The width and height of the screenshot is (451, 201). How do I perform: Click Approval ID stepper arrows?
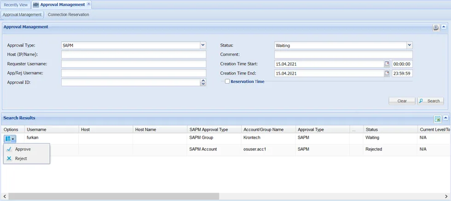[203, 82]
